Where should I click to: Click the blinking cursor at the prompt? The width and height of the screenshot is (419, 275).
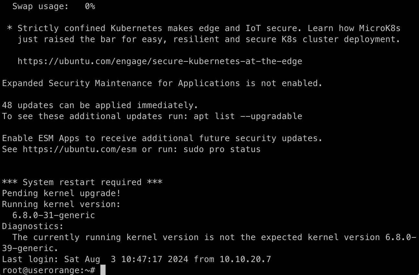click(103, 270)
